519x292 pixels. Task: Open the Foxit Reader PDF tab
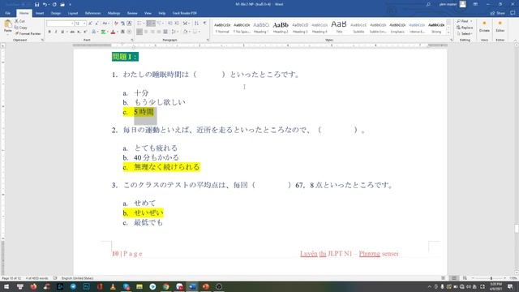[184, 13]
